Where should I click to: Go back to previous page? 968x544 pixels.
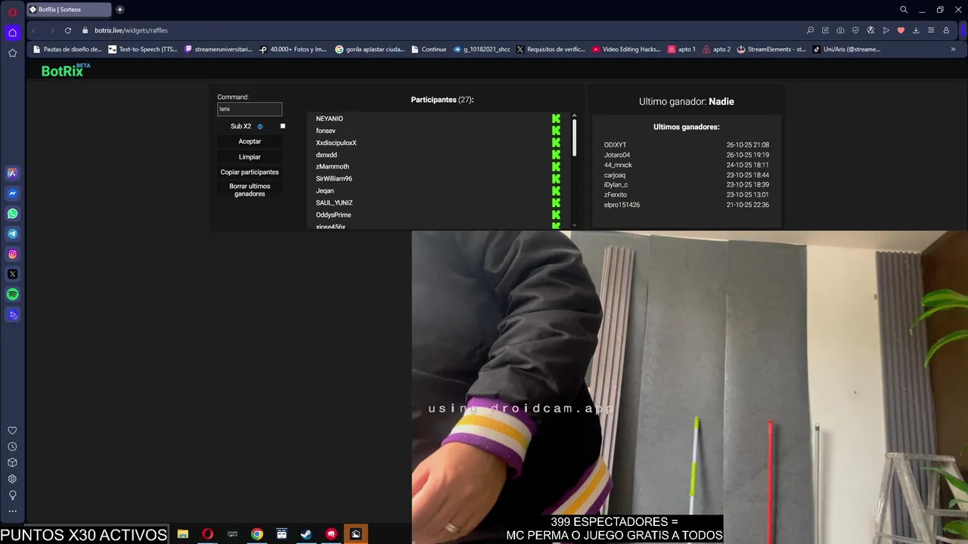pyautogui.click(x=33, y=30)
